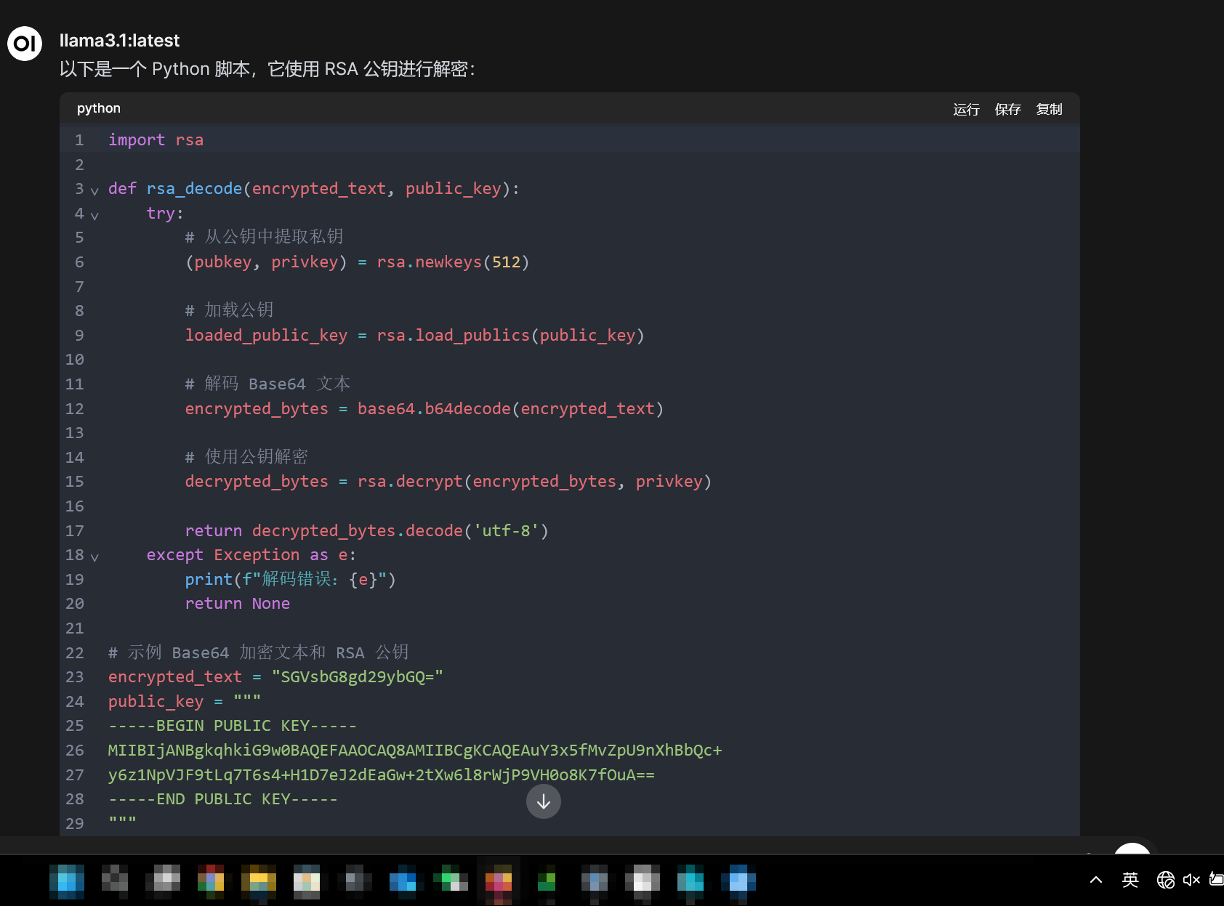Show hidden tray icons chevron

(x=1096, y=880)
